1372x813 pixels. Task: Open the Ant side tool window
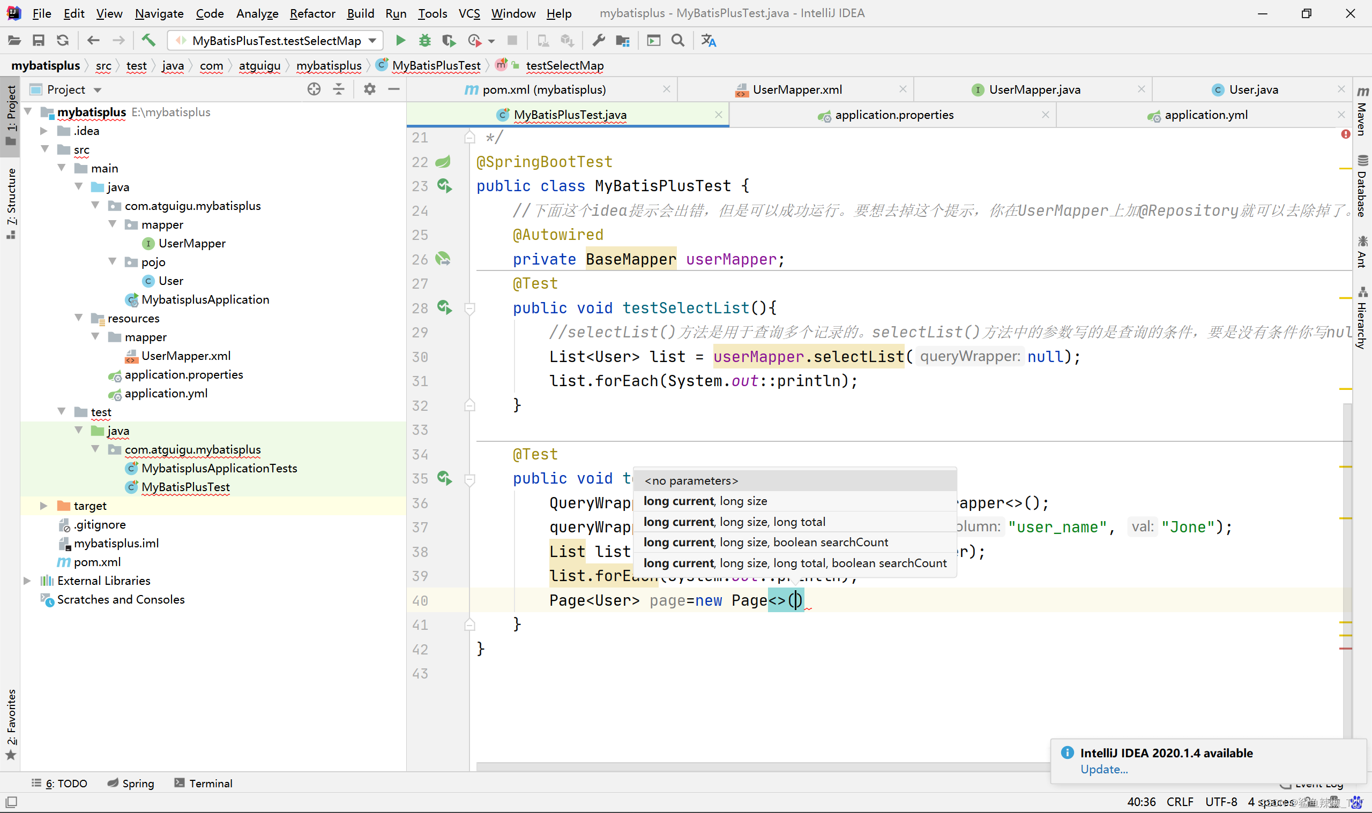coord(1363,252)
